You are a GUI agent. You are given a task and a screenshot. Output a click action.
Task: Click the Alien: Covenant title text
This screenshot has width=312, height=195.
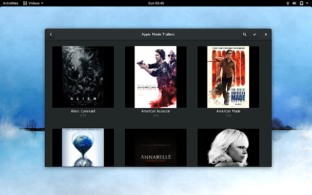click(x=83, y=111)
